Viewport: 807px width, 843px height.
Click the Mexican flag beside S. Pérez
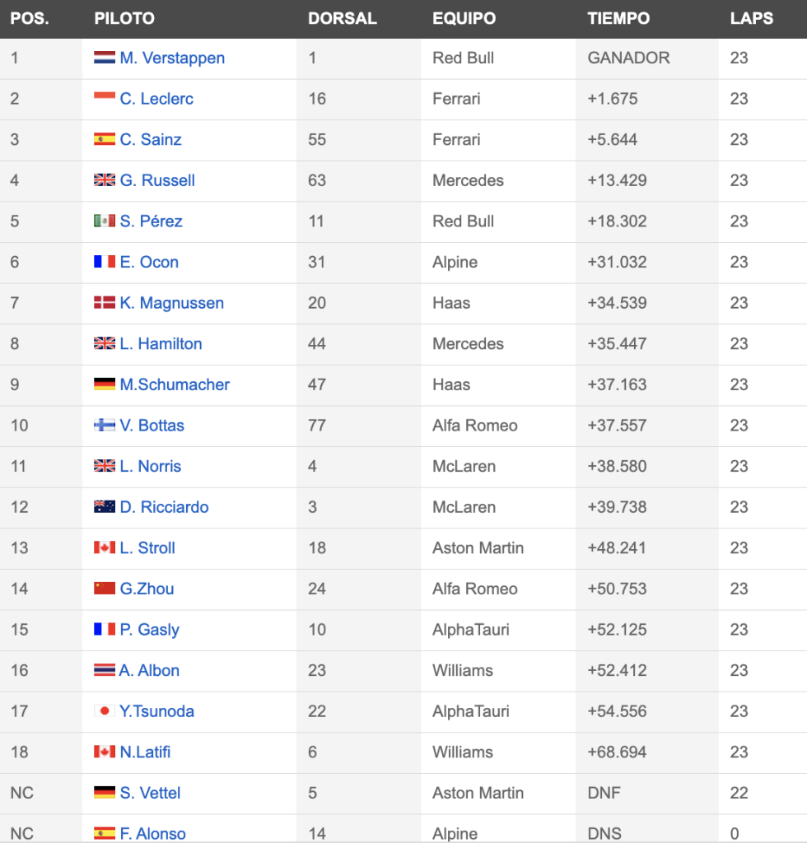click(105, 221)
